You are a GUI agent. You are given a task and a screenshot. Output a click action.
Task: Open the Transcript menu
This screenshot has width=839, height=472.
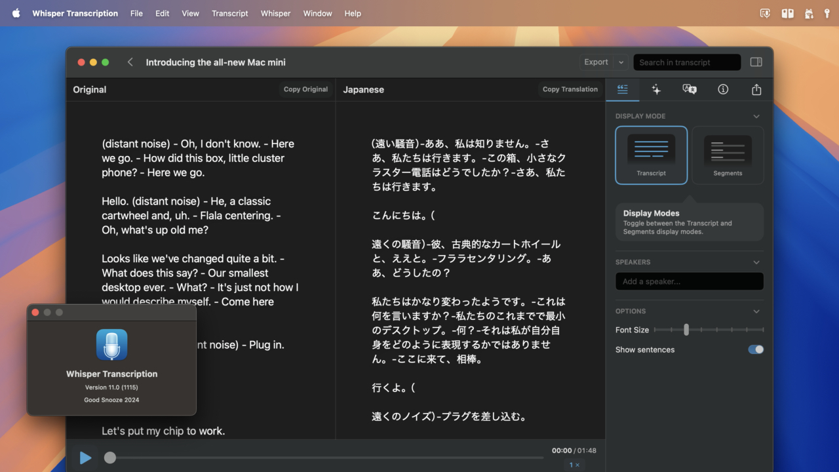click(230, 13)
